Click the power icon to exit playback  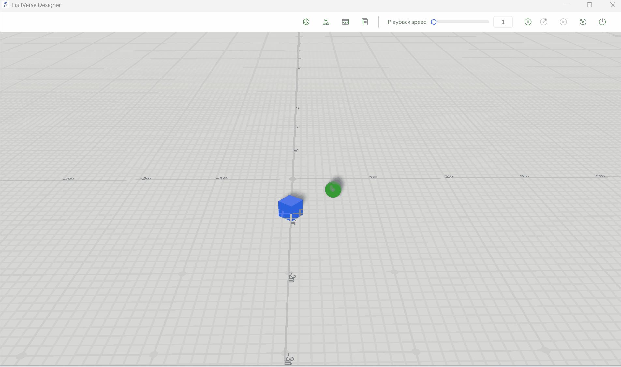click(602, 22)
